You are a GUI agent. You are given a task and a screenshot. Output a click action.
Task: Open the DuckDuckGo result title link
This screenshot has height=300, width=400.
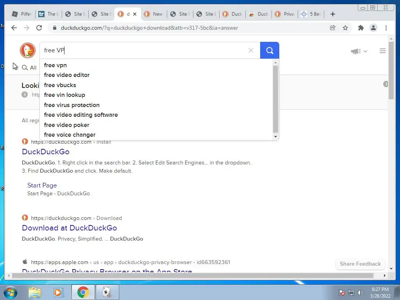point(46,152)
